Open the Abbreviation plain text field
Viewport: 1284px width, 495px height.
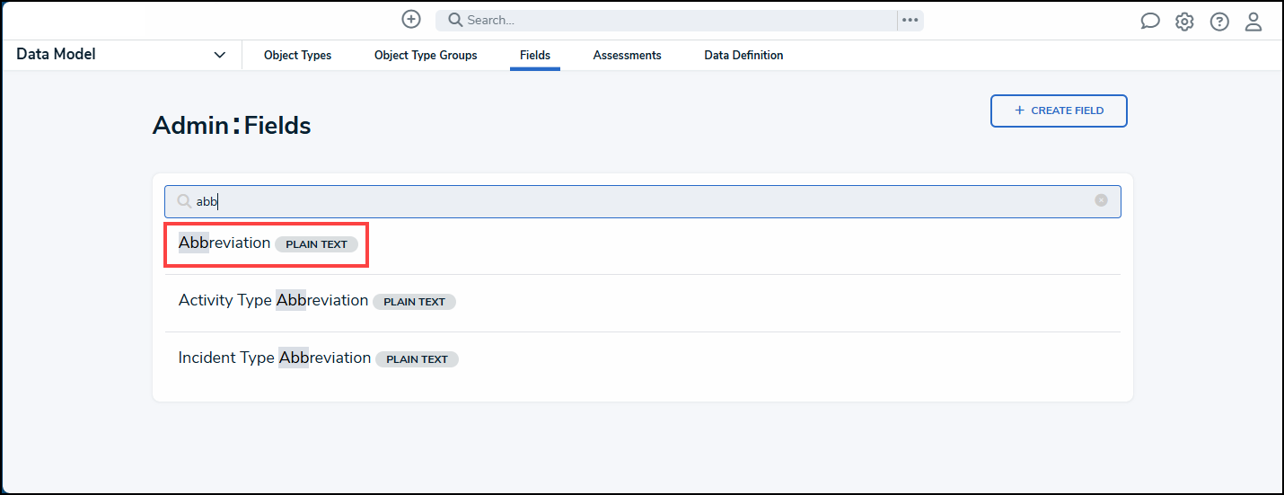coord(224,243)
